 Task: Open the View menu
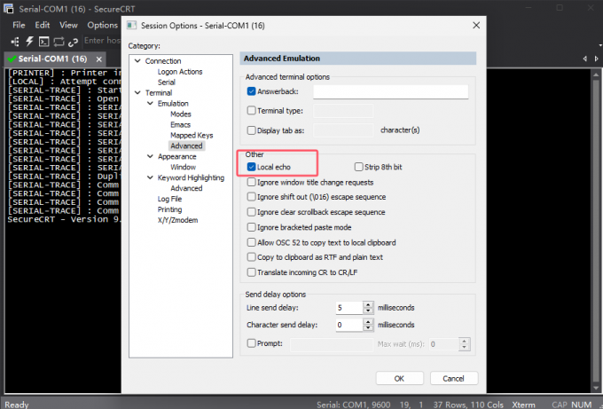(x=68, y=25)
